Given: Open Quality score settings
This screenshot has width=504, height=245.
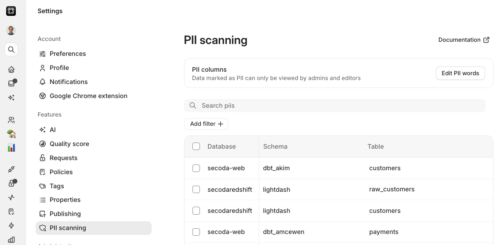Looking at the screenshot, I should tap(69, 144).
